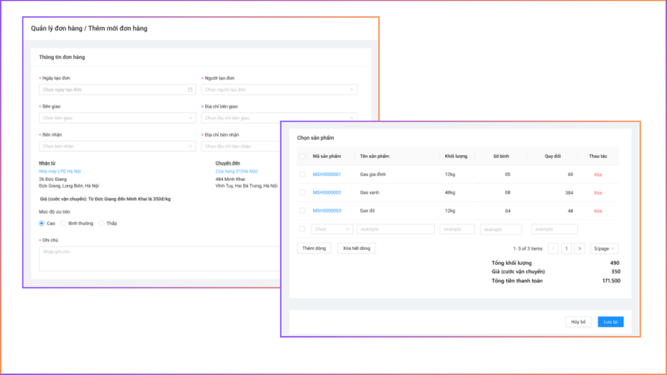Click the total payment value 171.500
This screenshot has height=375, width=667.
coord(611,281)
